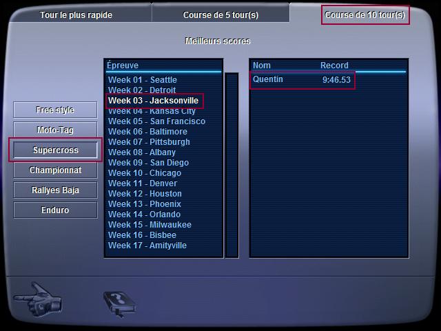Choose the Free style category button

click(x=55, y=110)
